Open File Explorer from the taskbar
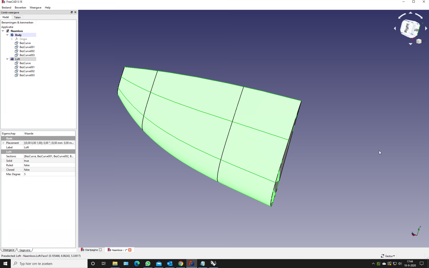This screenshot has height=268, width=429. (x=115, y=264)
